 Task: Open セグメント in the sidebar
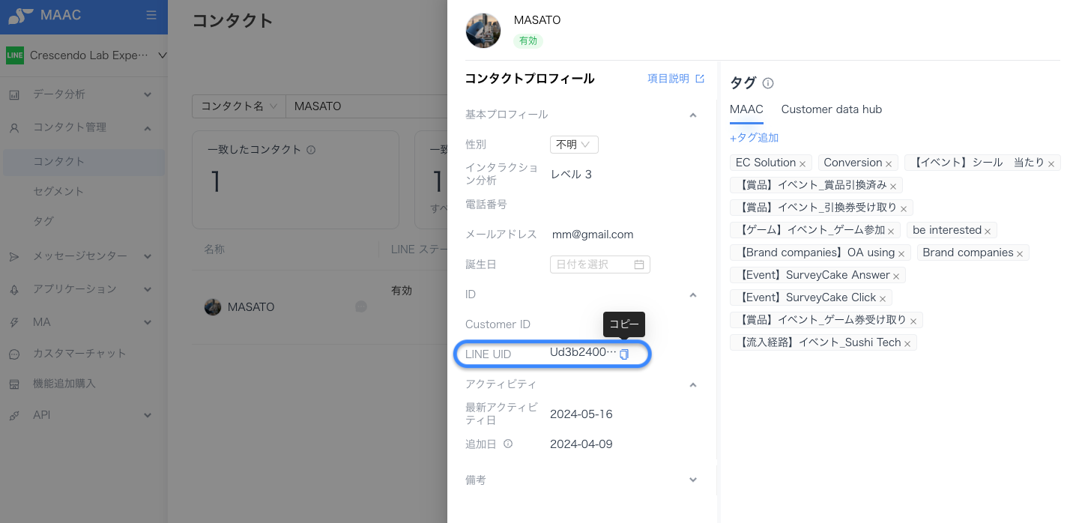pyautogui.click(x=58, y=191)
